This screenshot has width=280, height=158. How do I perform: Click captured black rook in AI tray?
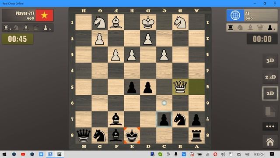(x=231, y=27)
